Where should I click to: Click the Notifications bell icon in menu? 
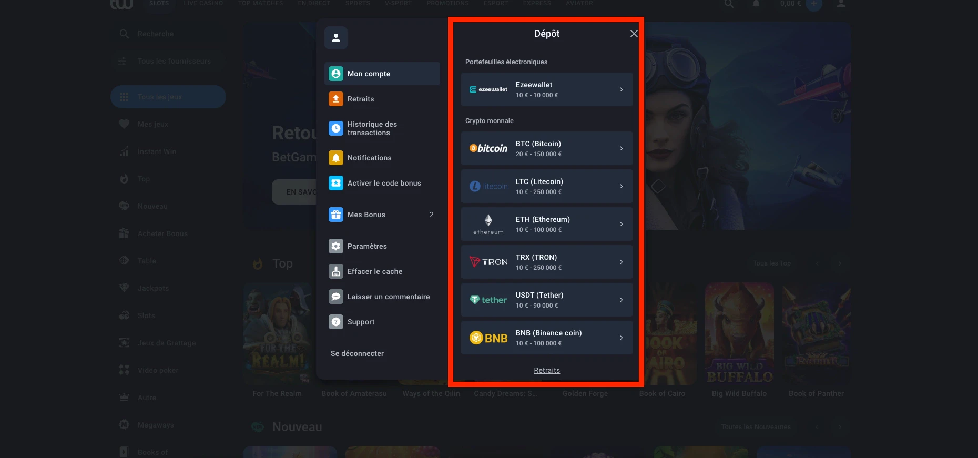(x=336, y=158)
